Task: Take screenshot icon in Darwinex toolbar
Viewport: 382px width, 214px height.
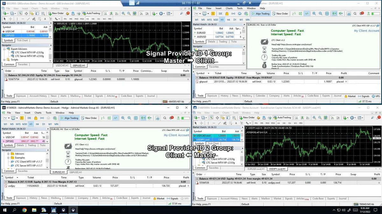Action: click(x=349, y=14)
